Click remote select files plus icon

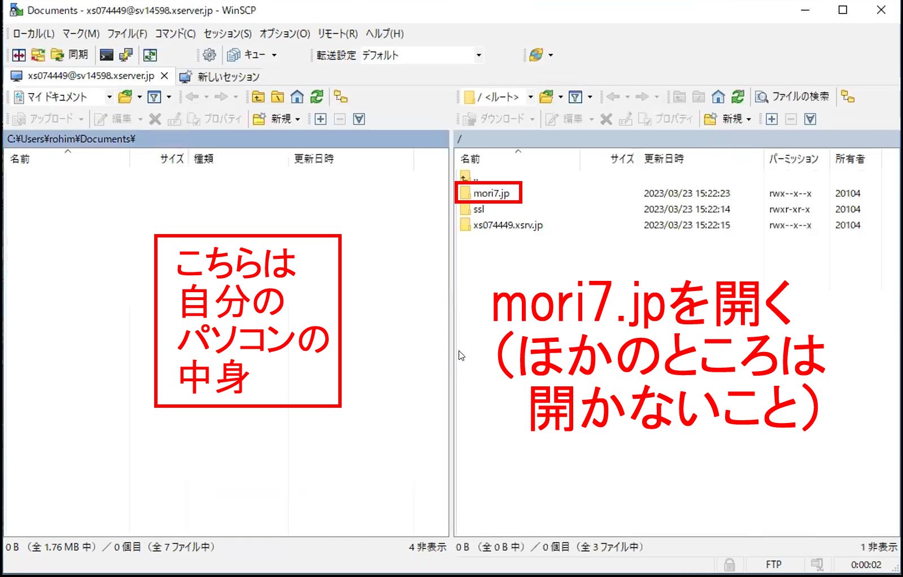pos(772,119)
